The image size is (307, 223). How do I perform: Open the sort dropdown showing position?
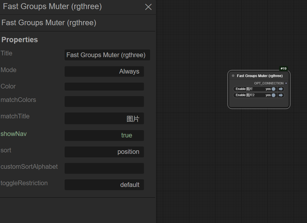click(x=104, y=152)
